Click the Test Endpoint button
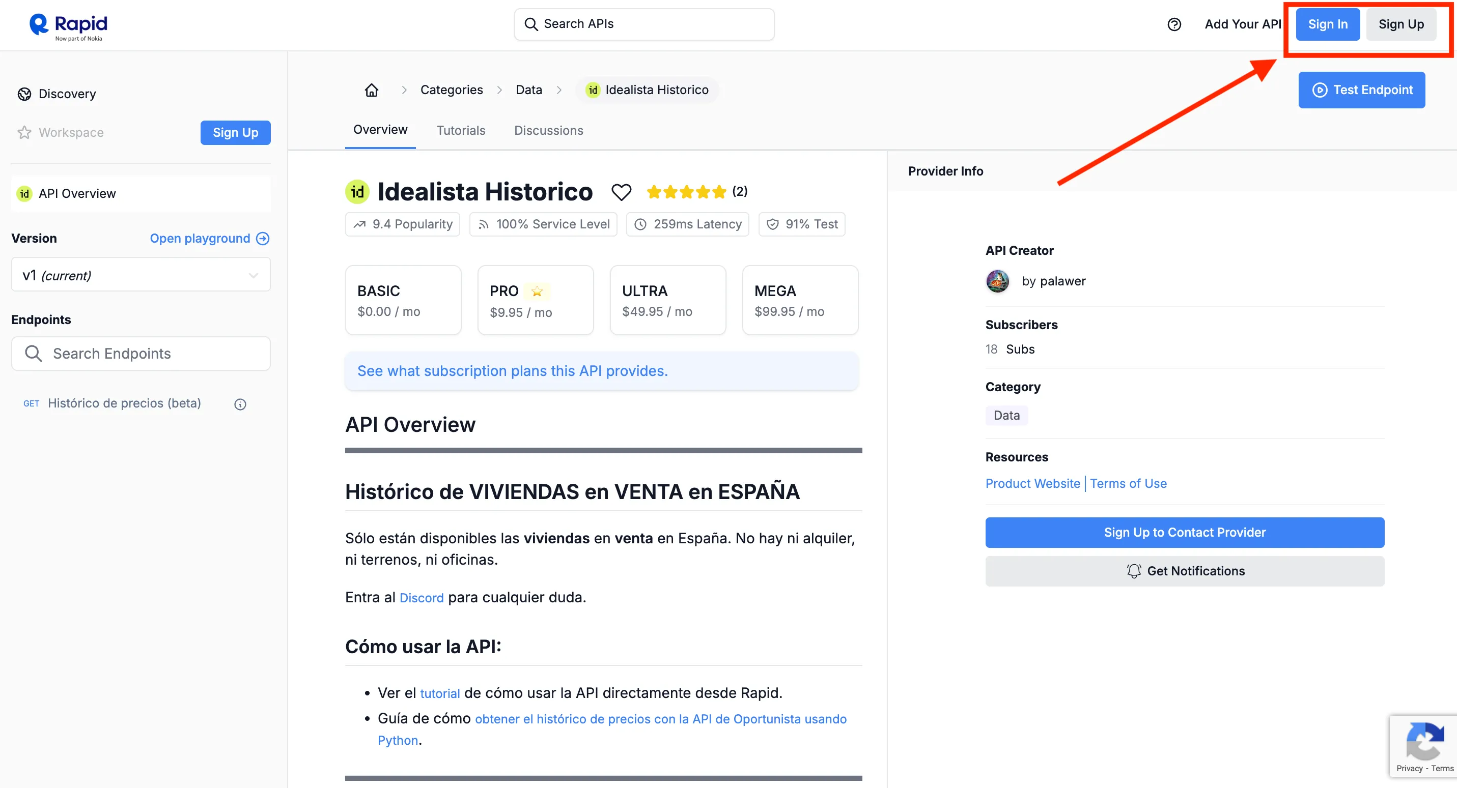The width and height of the screenshot is (1457, 788). (1361, 90)
